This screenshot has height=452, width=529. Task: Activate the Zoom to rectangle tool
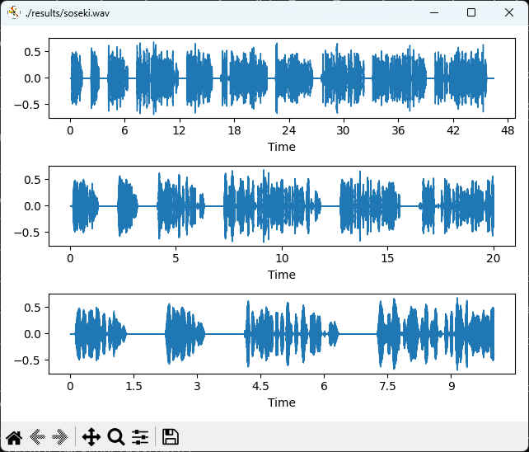pyautogui.click(x=116, y=437)
